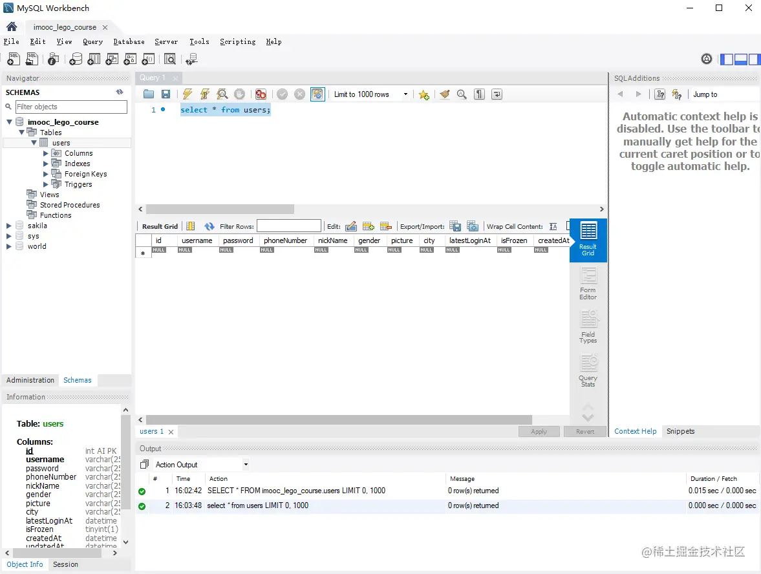Click the result grid horizontal scrollbar
The width and height of the screenshot is (761, 574).
click(x=339, y=420)
